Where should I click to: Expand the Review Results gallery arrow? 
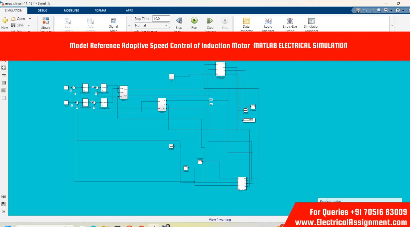click(392, 25)
